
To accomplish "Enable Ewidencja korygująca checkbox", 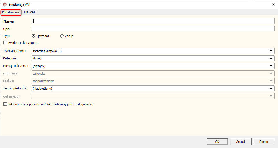I will click(x=5, y=43).
